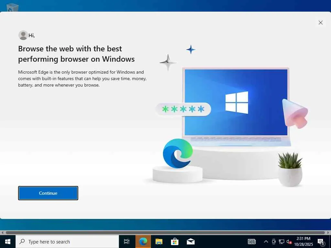331x248 pixels.
Task: Open News and interests widget
Action: [251, 242]
